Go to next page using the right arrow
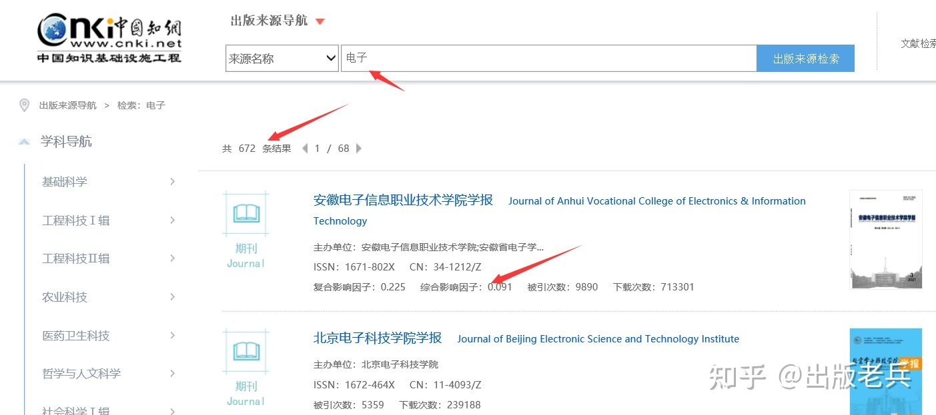This screenshot has width=936, height=415. [x=359, y=148]
